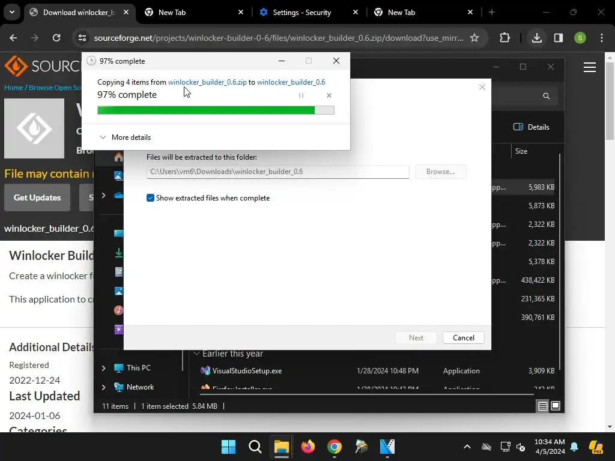Screen dimensions: 615x461
Task: Sort by the Size column header
Action: coord(521,151)
